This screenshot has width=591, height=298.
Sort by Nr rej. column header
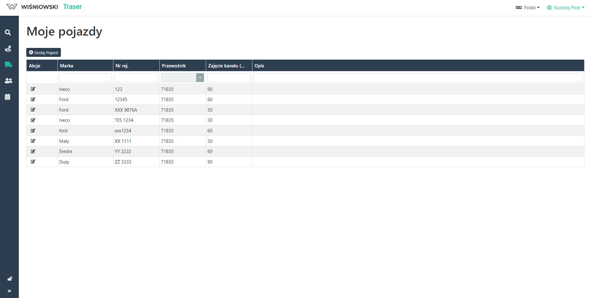tap(122, 66)
